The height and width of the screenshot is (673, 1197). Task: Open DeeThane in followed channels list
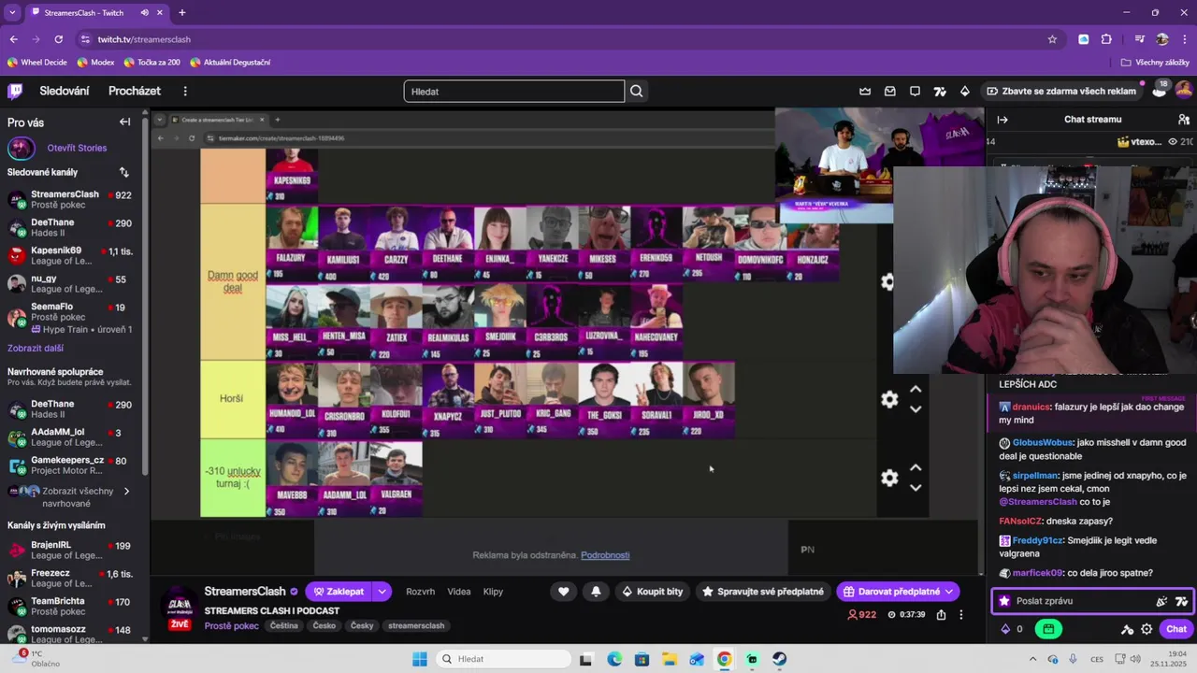70,228
